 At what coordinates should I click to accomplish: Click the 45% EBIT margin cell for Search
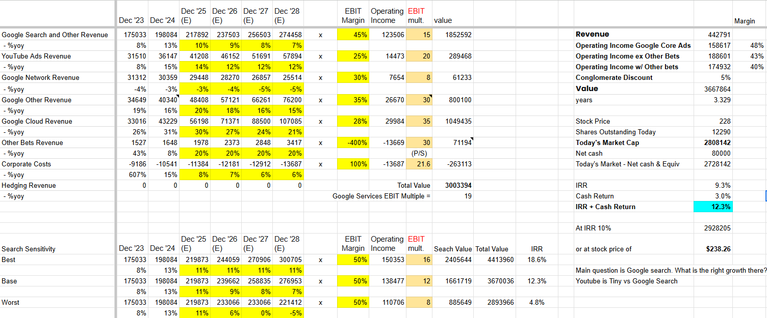(353, 35)
